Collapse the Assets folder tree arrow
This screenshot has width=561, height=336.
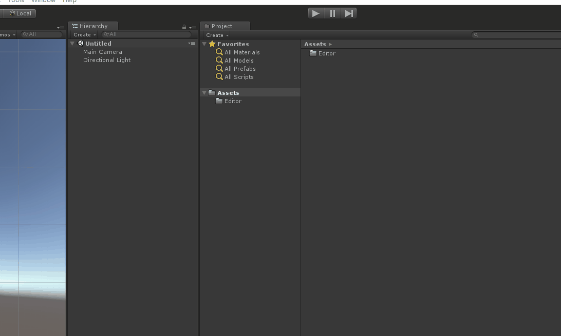pos(204,92)
